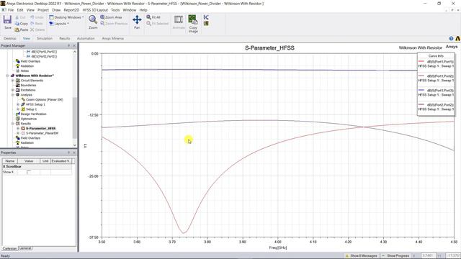
Task: Click the Copy Image icon
Action: coord(193,19)
